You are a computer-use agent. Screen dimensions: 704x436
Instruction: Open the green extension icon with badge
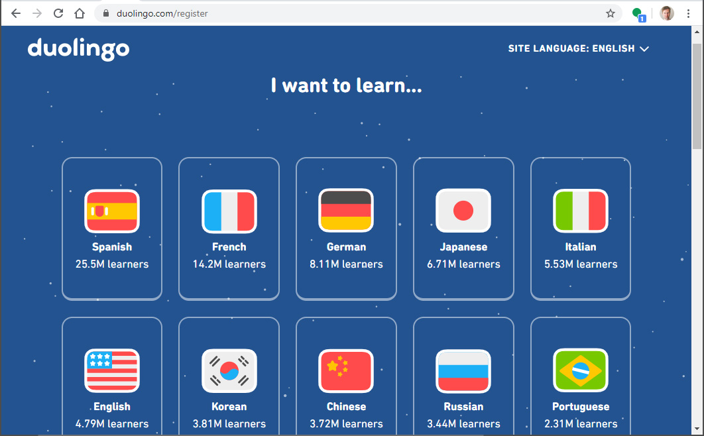pos(638,15)
